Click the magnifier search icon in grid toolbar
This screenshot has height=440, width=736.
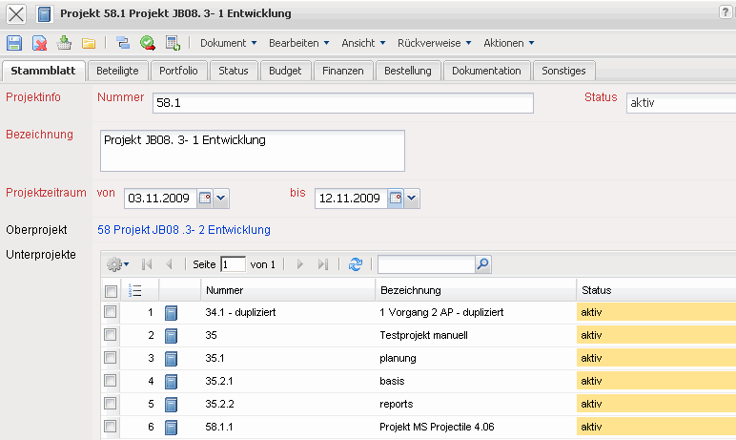(x=482, y=264)
